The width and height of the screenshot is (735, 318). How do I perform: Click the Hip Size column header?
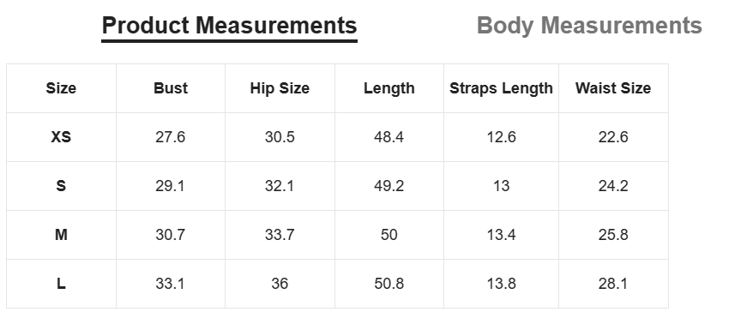click(280, 88)
